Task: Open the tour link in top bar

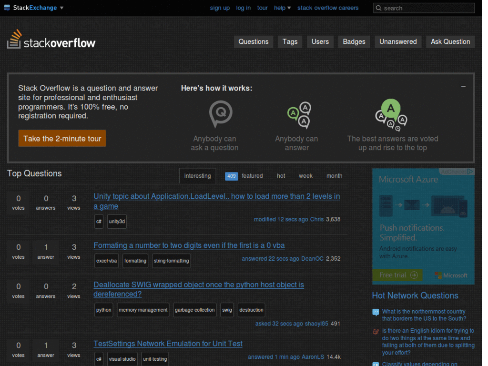Action: 263,8
